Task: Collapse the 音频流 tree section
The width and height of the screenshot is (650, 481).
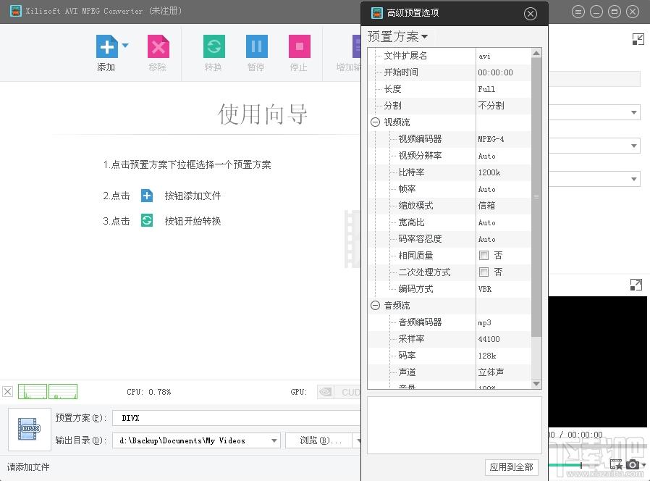Action: [x=375, y=306]
